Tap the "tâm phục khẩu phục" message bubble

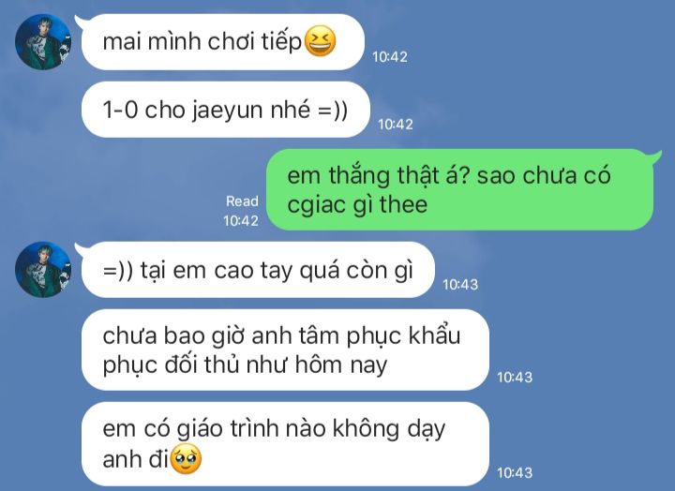285,350
